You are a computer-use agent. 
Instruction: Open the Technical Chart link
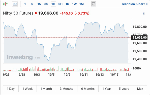click(135, 4)
